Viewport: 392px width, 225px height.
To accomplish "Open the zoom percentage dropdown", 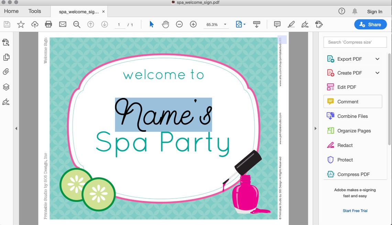I will (225, 24).
